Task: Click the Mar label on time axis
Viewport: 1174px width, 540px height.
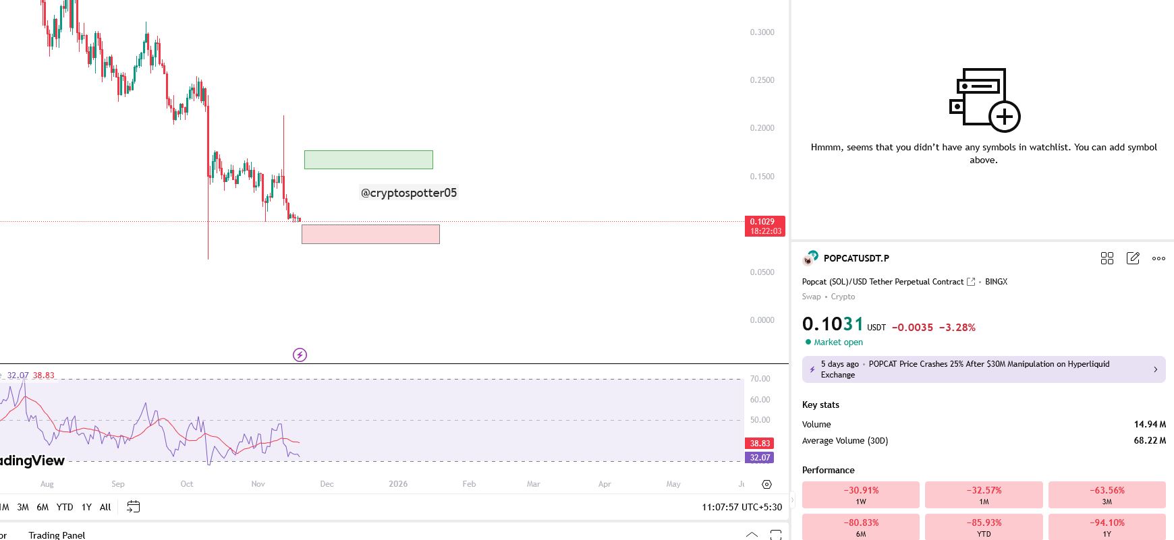Action: (533, 484)
